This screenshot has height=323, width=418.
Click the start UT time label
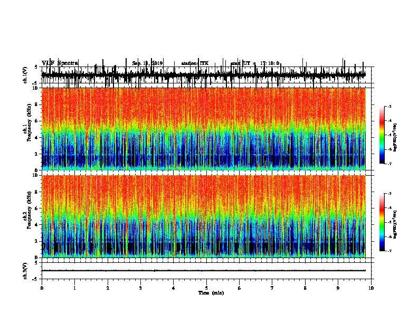point(255,63)
